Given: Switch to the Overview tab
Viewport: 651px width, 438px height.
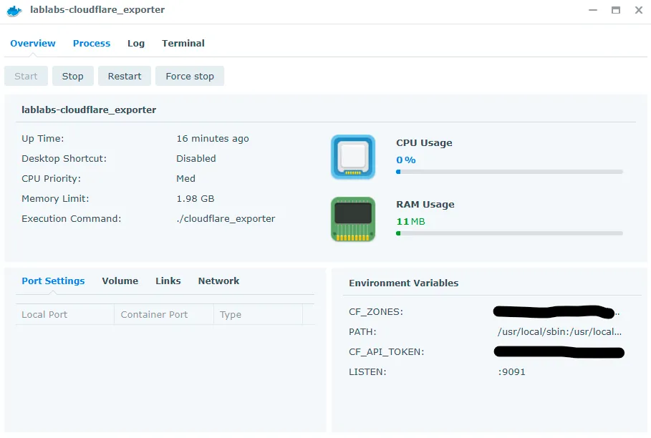Looking at the screenshot, I should coord(33,43).
